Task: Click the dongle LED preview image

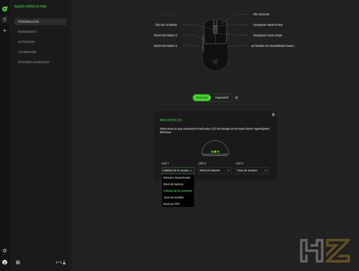Action: point(215,148)
